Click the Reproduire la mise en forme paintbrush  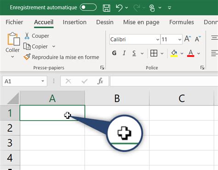click(27, 57)
